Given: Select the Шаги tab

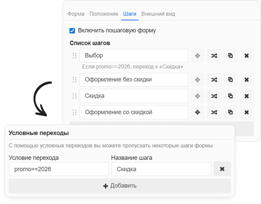Looking at the screenshot, I should click(x=130, y=14).
